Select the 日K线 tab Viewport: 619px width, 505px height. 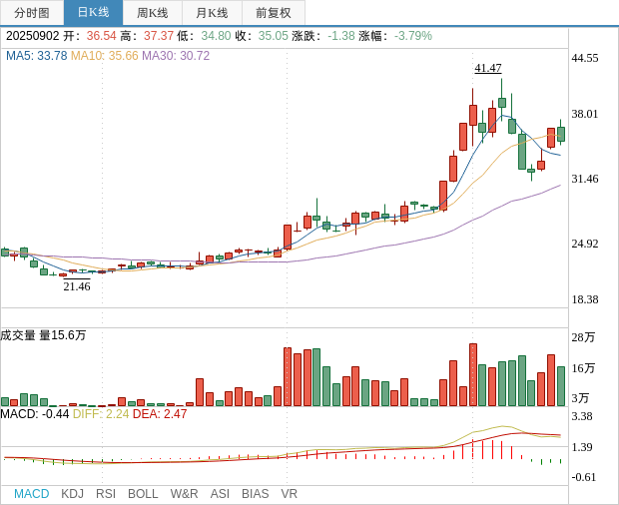(93, 13)
